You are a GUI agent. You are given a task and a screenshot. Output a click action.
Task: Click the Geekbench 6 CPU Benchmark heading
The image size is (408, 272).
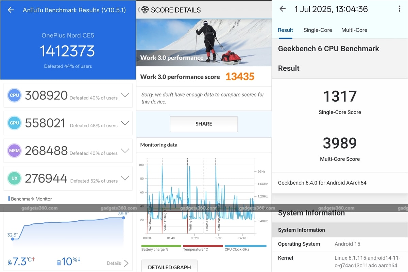coord(328,48)
